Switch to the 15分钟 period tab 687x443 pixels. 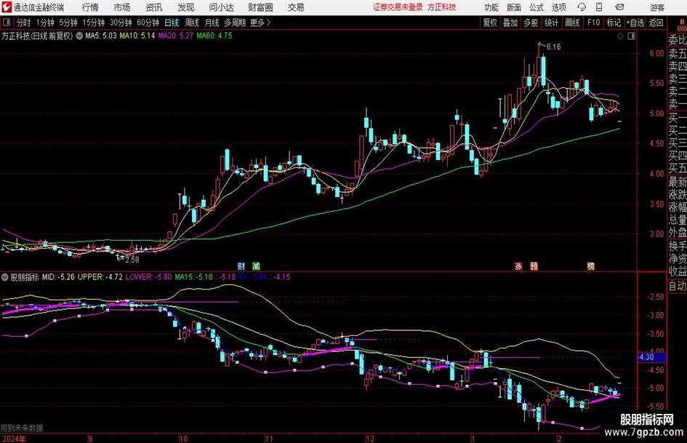click(94, 23)
